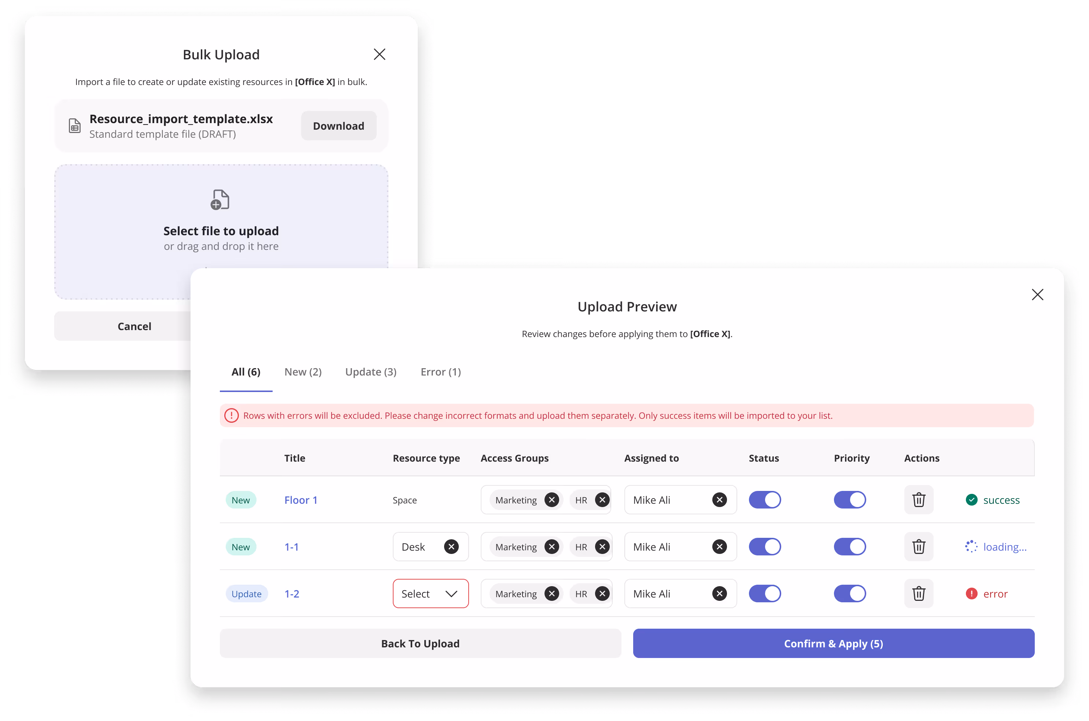This screenshot has width=1089, height=721.
Task: Remove Marketing access group from Floor 1 row
Action: tap(551, 500)
